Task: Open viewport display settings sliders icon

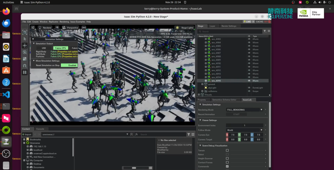Action: pyautogui.click(x=33, y=28)
